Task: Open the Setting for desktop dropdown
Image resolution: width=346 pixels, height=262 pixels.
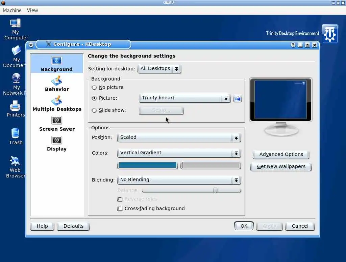Action: pos(159,69)
